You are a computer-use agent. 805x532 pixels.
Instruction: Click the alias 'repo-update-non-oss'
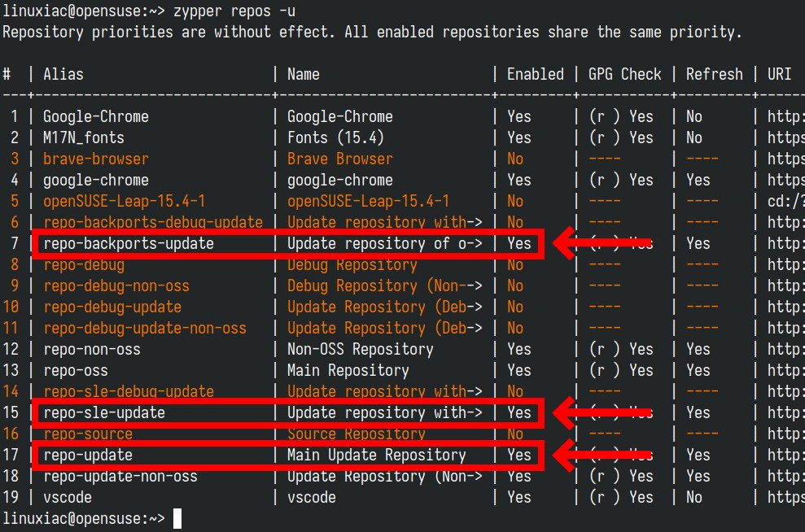tap(120, 476)
